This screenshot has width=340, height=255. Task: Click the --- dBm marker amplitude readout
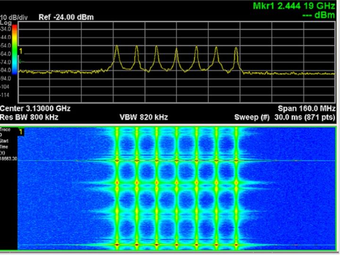(319, 15)
